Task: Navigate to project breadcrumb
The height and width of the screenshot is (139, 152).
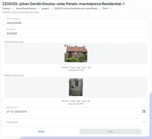Action: pos(45,8)
